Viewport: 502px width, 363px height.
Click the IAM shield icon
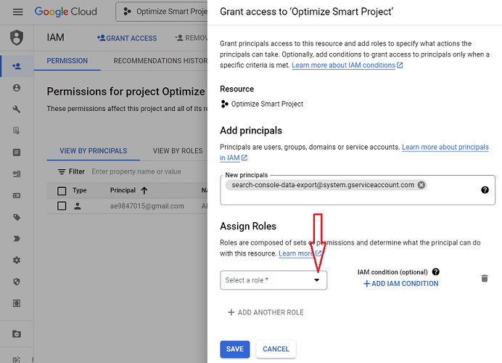point(17,38)
